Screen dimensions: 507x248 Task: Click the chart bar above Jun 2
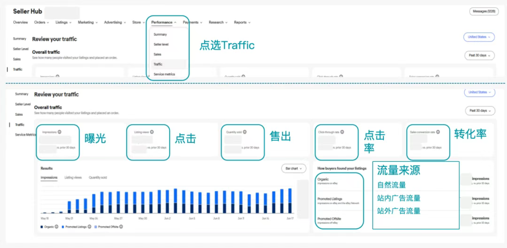point(167,202)
